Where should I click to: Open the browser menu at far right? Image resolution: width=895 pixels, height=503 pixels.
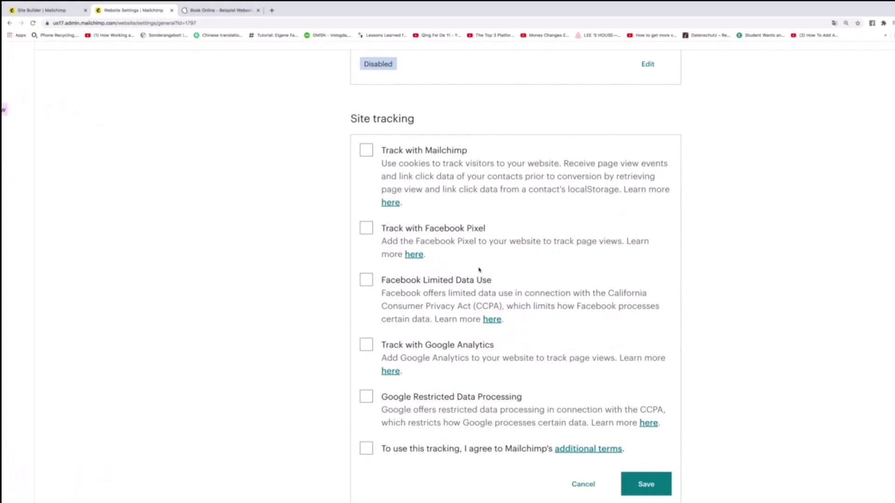click(893, 23)
